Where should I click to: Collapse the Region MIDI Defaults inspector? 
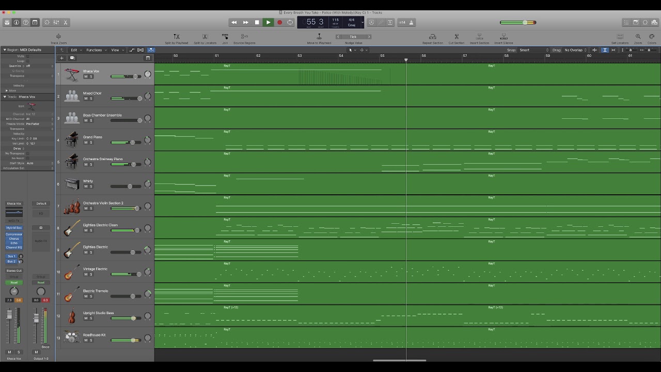(5, 50)
